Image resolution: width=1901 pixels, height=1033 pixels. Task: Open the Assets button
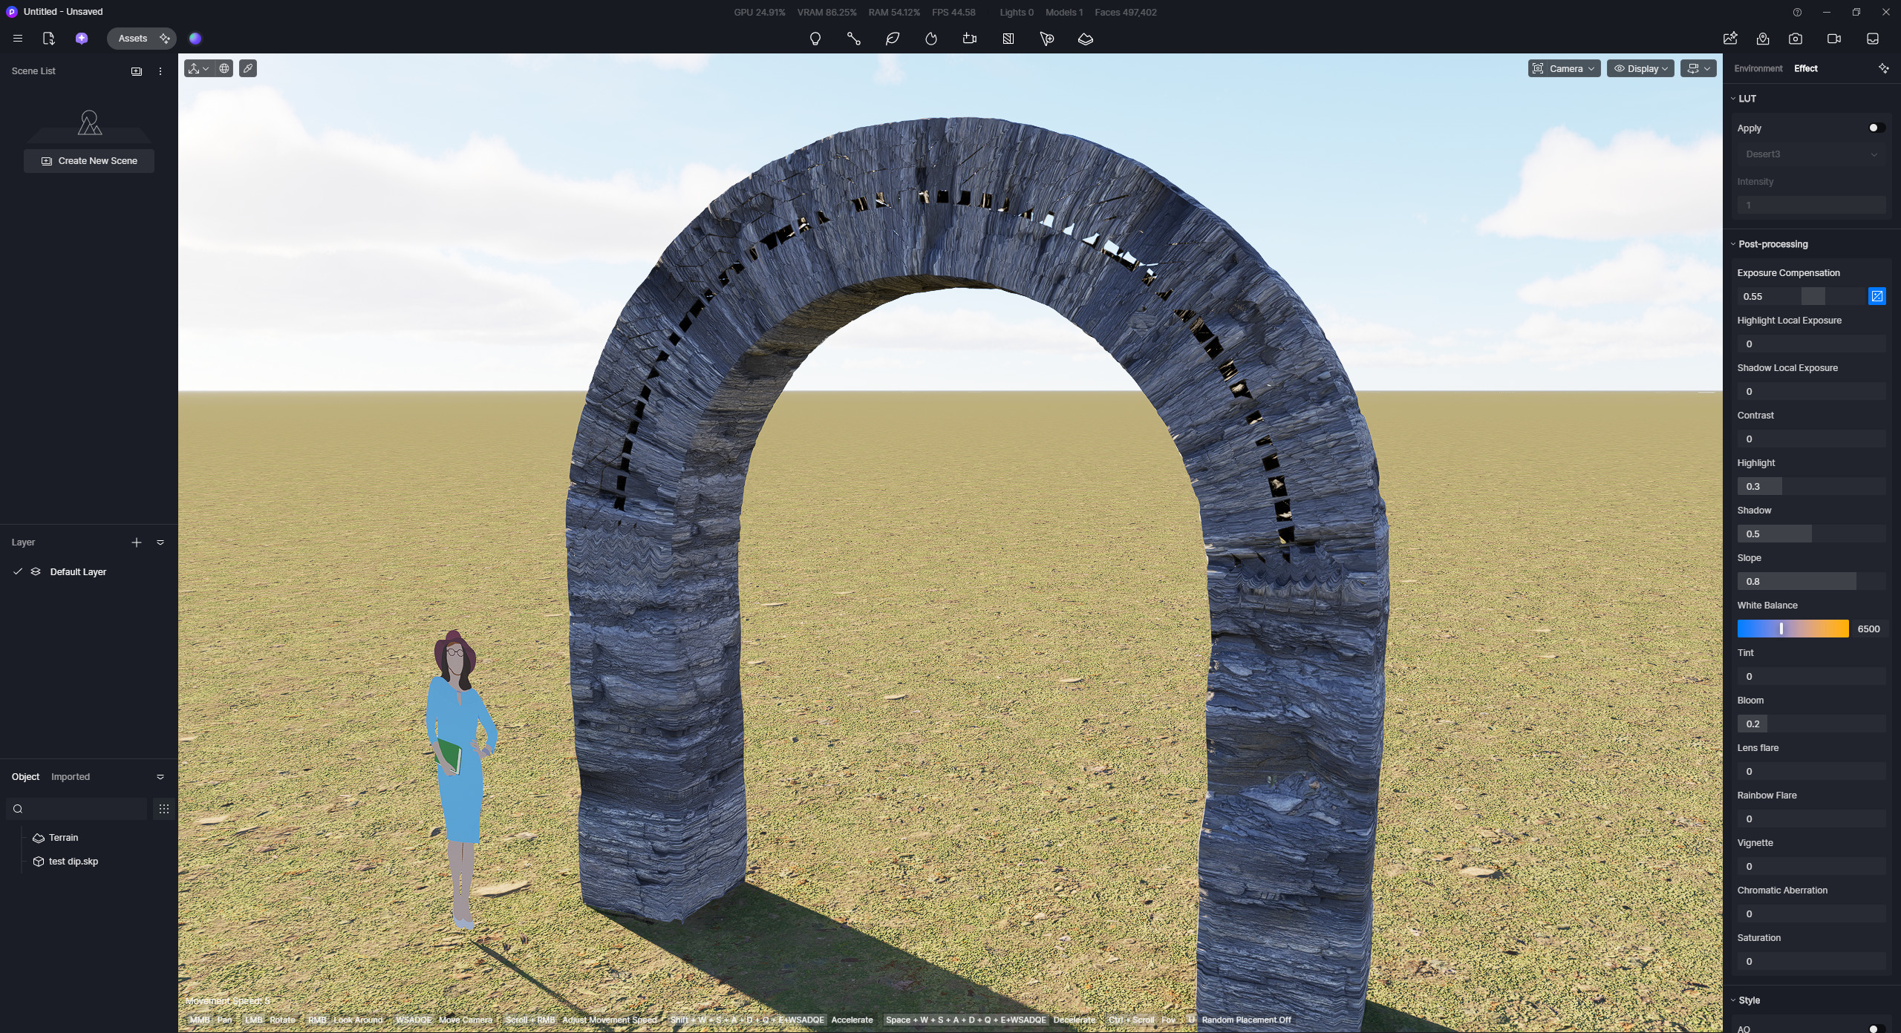(x=133, y=39)
